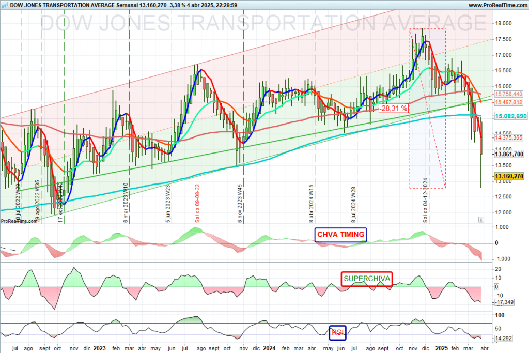This screenshot has width=529, height=353.
Task: Click the 29 ago 2022 W35 marker
Action: tap(37, 202)
